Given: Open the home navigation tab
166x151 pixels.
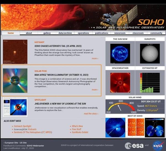Looking at the screenshot, I should pyautogui.click(x=11, y=33).
